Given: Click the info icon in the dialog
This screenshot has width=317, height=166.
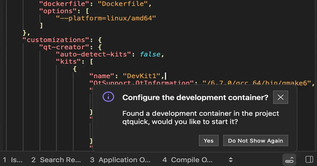Looking at the screenshot, I should click(108, 97).
